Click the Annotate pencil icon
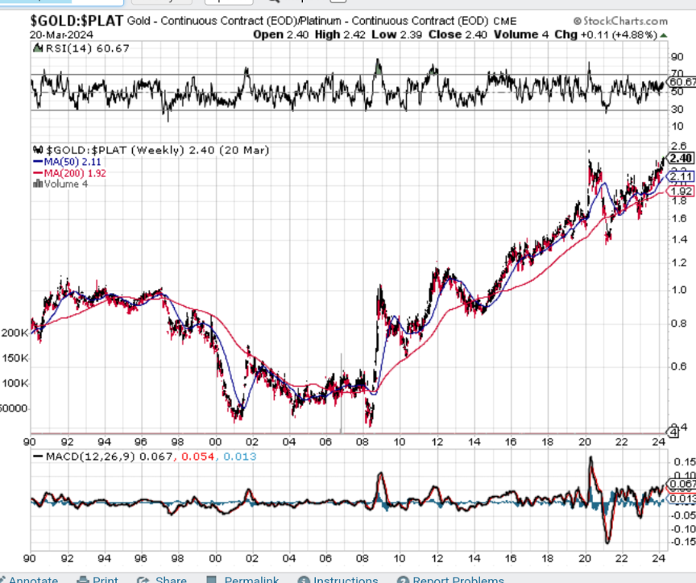The image size is (696, 583). pos(3,579)
